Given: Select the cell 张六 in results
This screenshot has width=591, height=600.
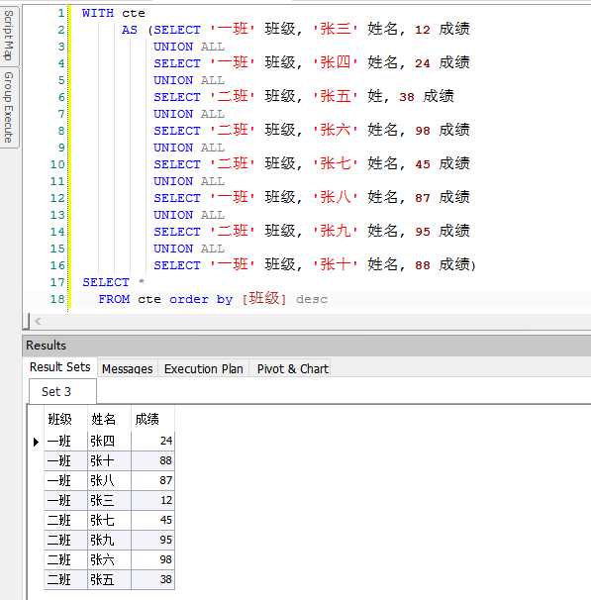Looking at the screenshot, I should tap(109, 560).
